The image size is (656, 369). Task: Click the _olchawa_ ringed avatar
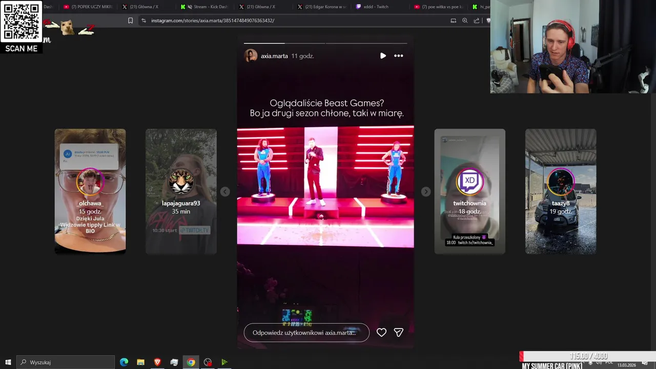click(x=90, y=182)
